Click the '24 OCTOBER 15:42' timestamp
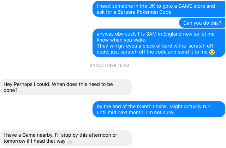This screenshot has width=226, height=148. click(109, 66)
